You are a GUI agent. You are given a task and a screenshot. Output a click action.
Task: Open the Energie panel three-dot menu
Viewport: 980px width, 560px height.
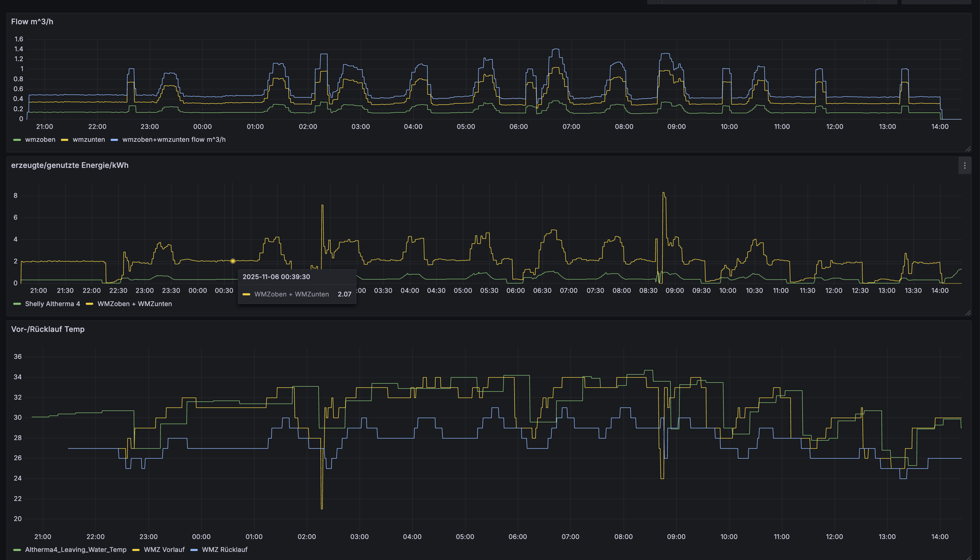point(964,166)
